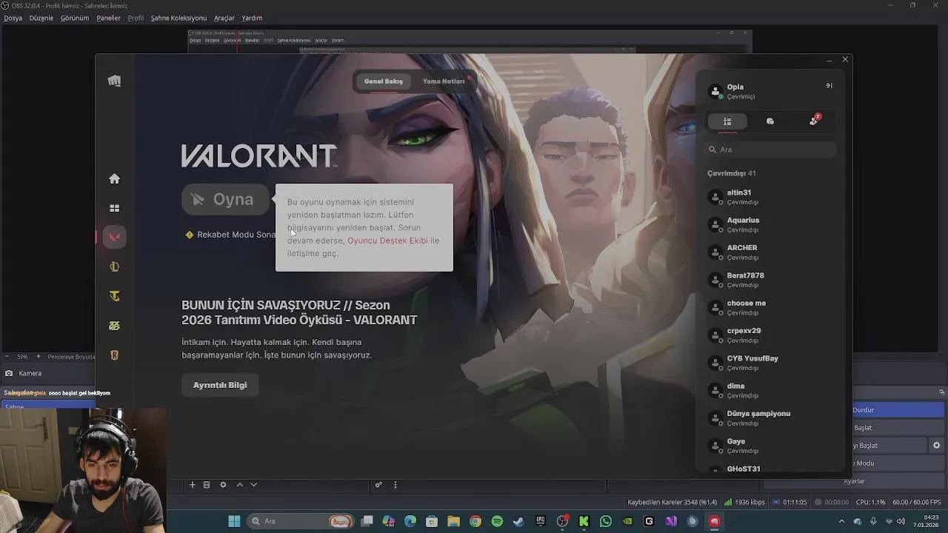Open WhatsApp from the taskbar

pyautogui.click(x=606, y=521)
